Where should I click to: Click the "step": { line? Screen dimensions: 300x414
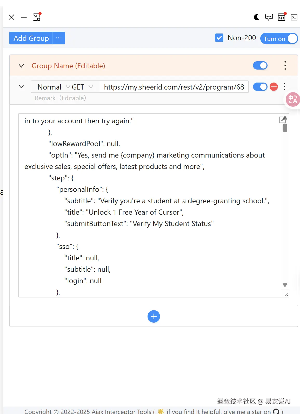[x=61, y=178]
